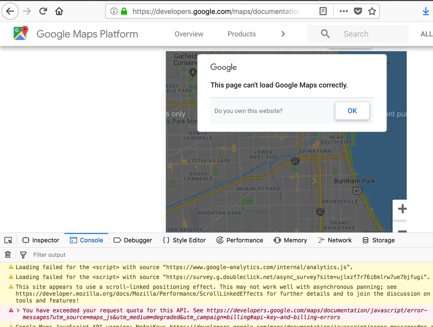Click 'This page can't load Google Maps correctly'
Image resolution: width=433 pixels, height=327 pixels.
point(279,85)
